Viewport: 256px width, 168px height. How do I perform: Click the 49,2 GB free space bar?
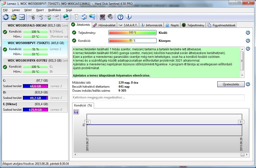click(x=35, y=98)
